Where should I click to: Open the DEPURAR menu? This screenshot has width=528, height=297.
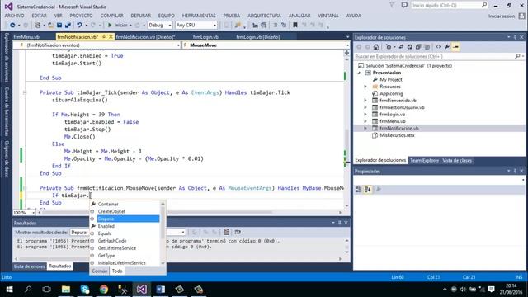click(141, 16)
